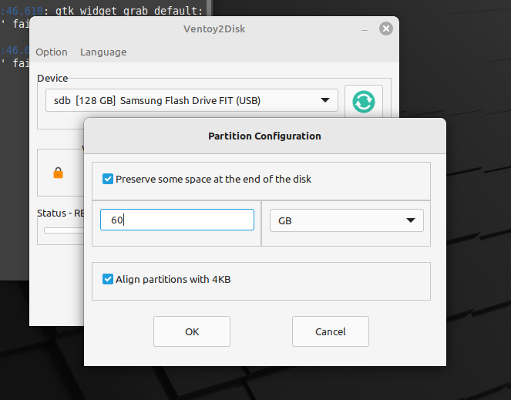Screen dimensions: 511x400
Task: Open the sdb Samsung Flash Drive device dropdown
Action: tap(192, 100)
